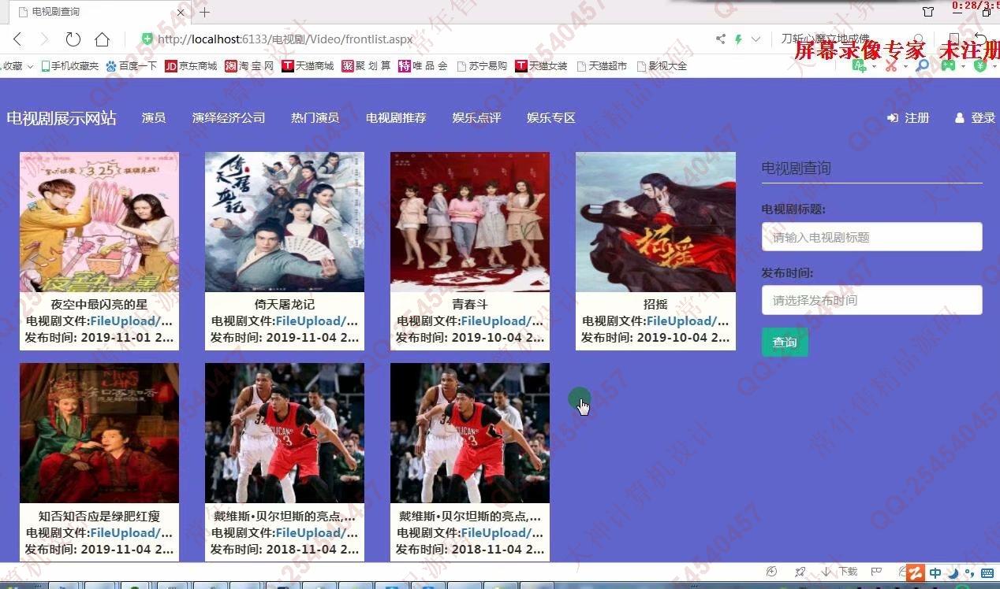Viewport: 1000px width, 589px height.
Task: Open the 娱乐点评 menu item
Action: click(476, 118)
